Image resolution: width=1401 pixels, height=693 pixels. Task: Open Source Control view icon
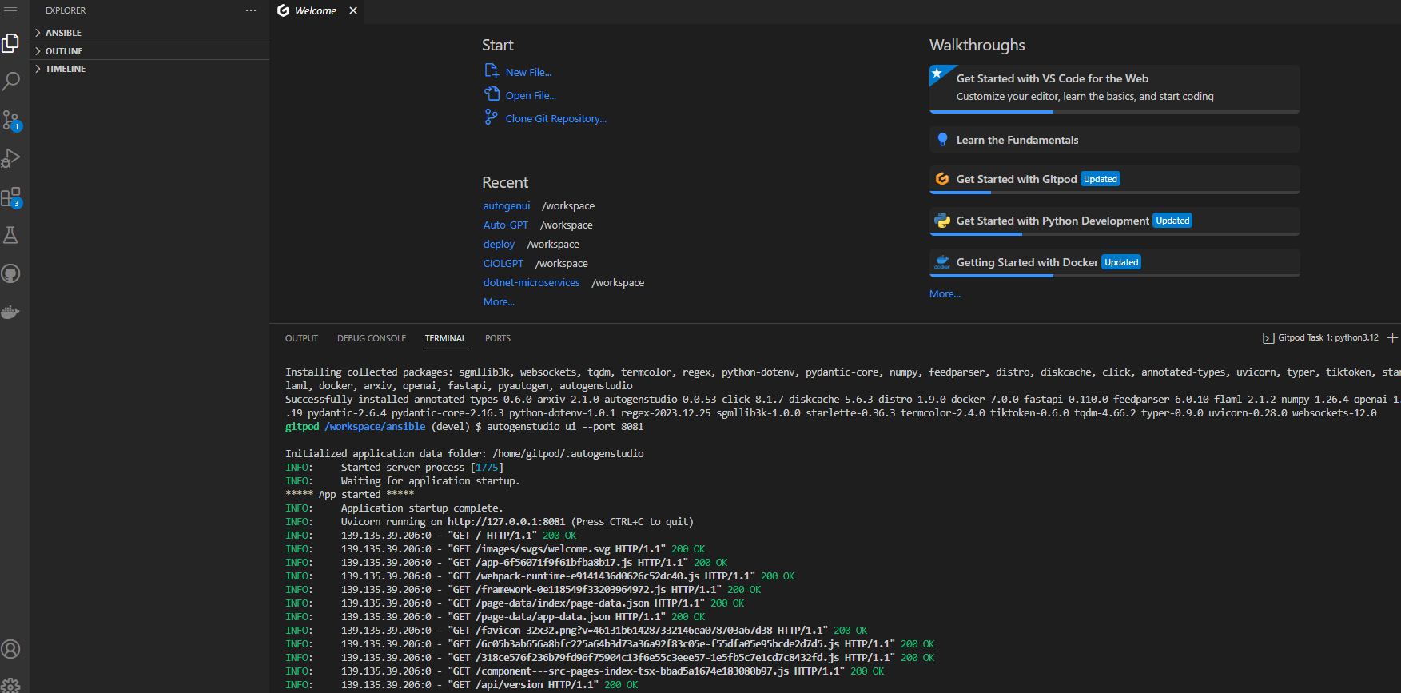tap(11, 120)
